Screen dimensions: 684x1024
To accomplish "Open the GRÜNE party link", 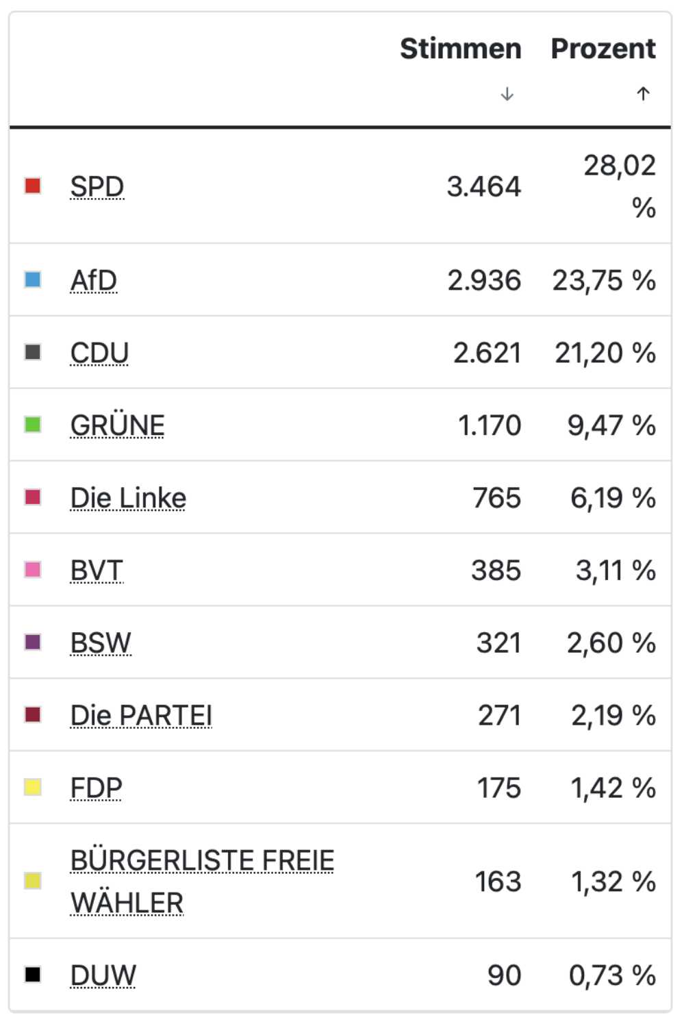I will coord(118,425).
